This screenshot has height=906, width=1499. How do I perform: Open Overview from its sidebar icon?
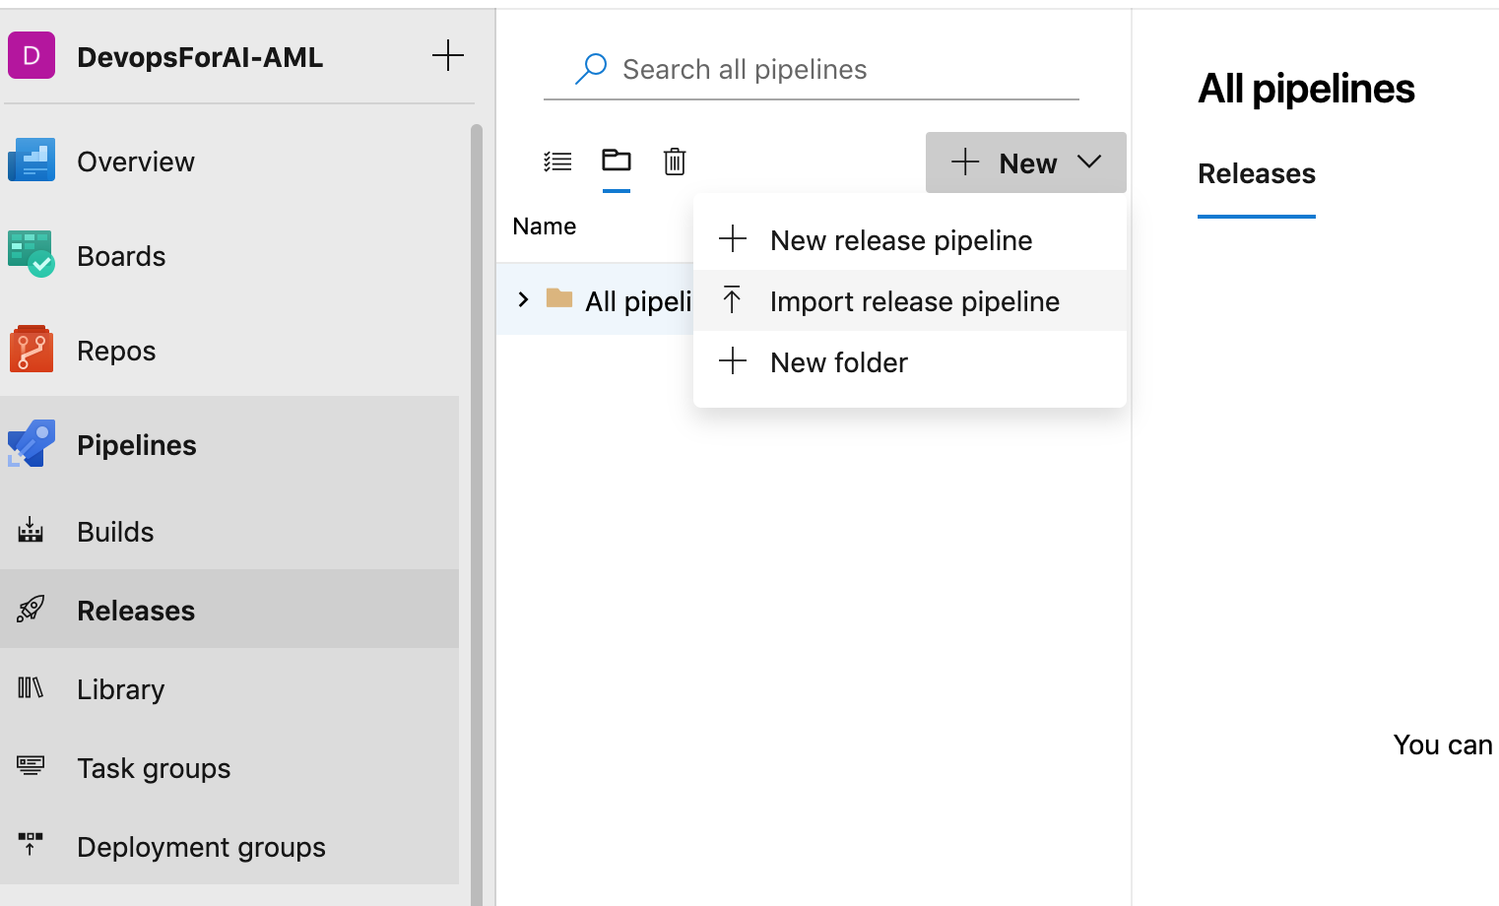[x=32, y=161]
